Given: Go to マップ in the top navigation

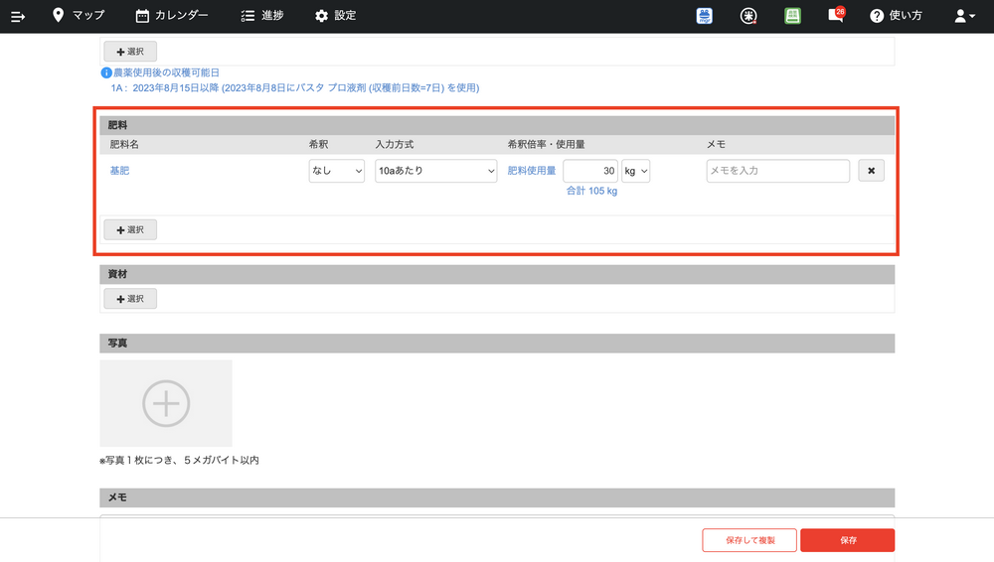Looking at the screenshot, I should (x=79, y=16).
